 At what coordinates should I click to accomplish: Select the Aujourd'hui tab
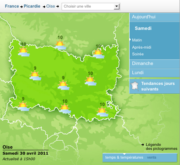155,17
